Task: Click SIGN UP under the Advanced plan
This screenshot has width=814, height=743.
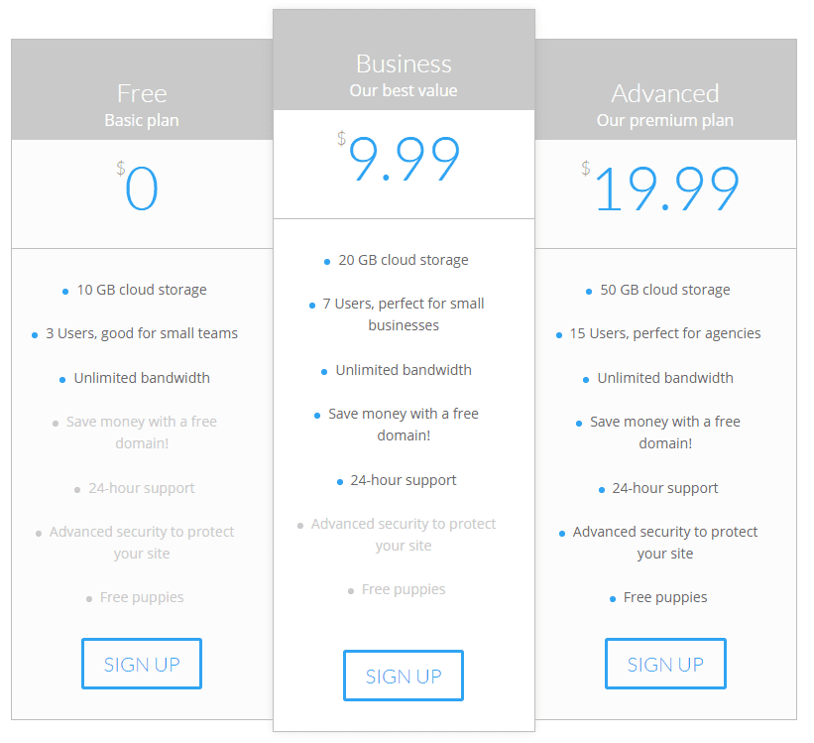Action: [x=664, y=663]
